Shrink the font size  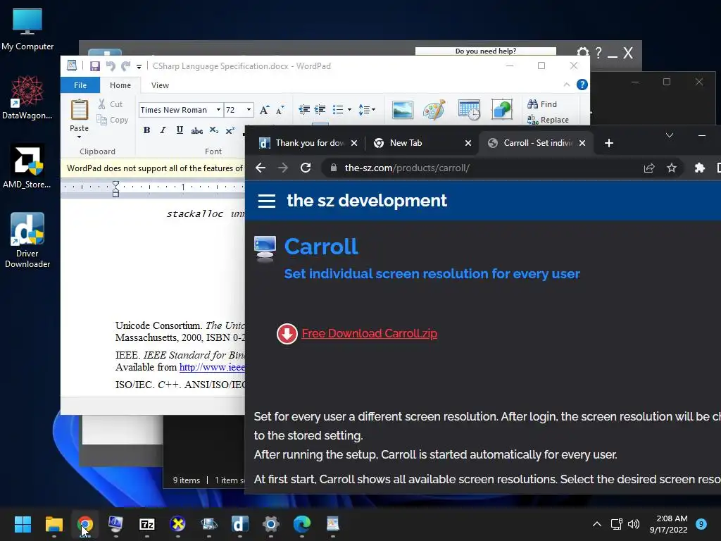(280, 110)
